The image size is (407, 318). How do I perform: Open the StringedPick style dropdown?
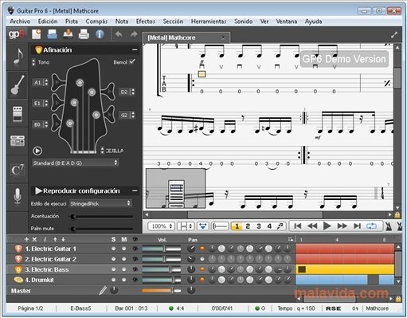[100, 203]
